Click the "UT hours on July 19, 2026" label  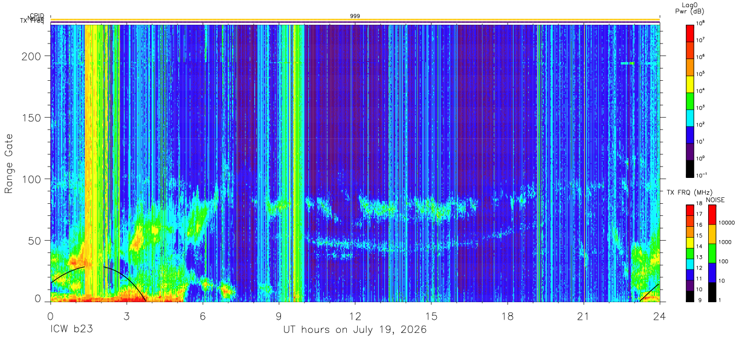tap(355, 330)
